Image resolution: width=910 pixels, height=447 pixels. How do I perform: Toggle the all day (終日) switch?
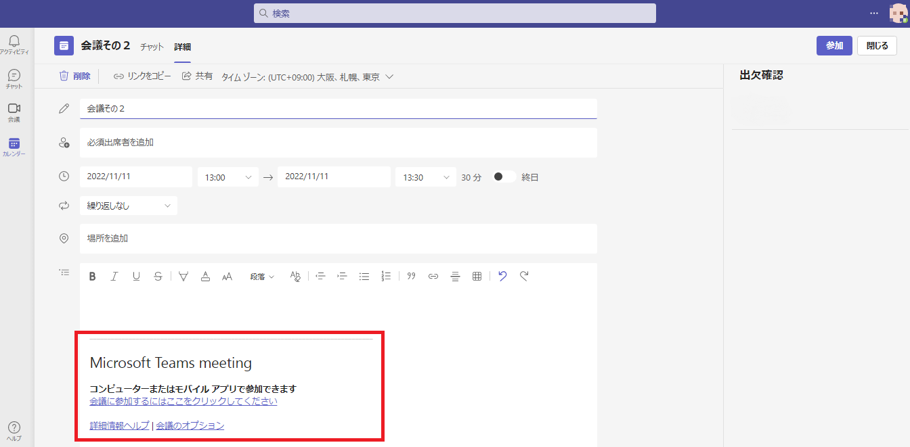click(504, 177)
